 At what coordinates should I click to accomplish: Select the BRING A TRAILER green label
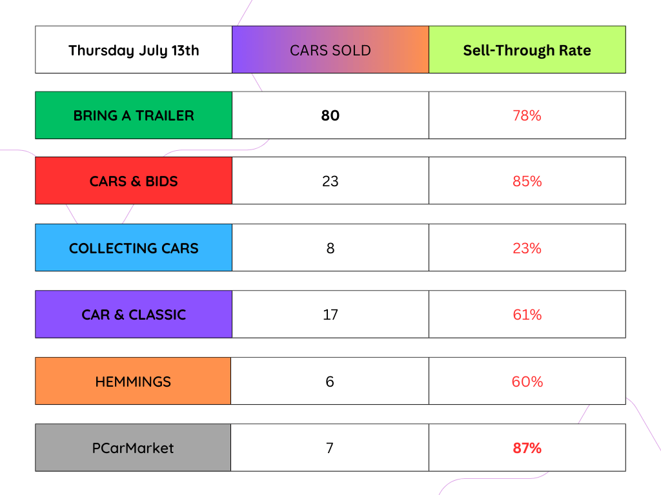tap(134, 115)
